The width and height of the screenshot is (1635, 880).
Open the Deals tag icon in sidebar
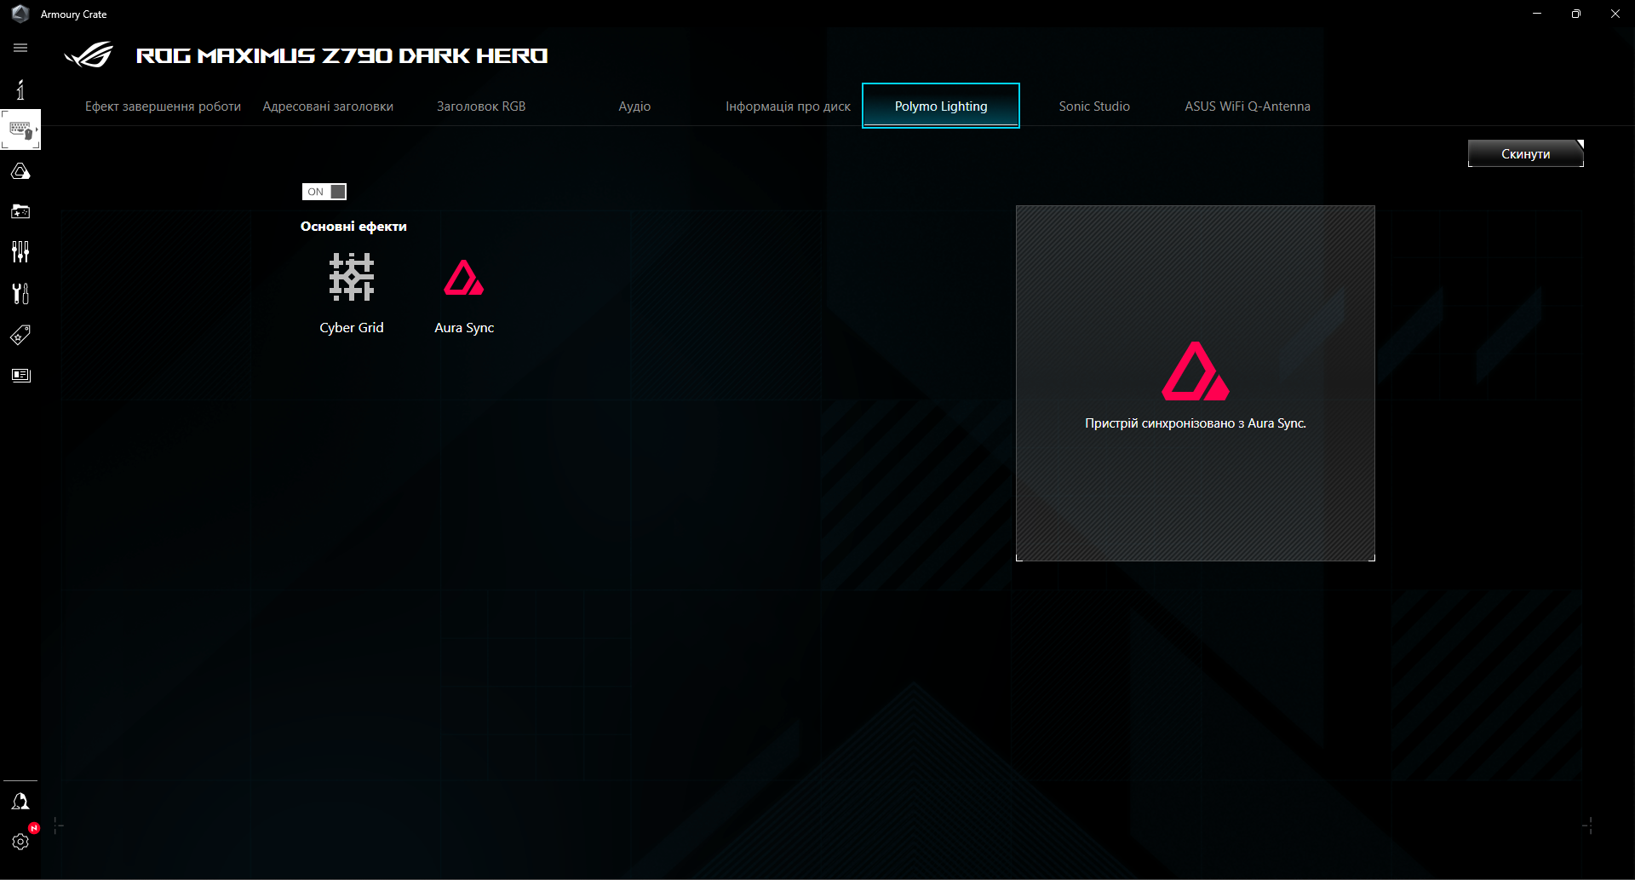pyautogui.click(x=20, y=334)
